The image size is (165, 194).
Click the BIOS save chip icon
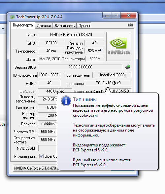click(128, 67)
